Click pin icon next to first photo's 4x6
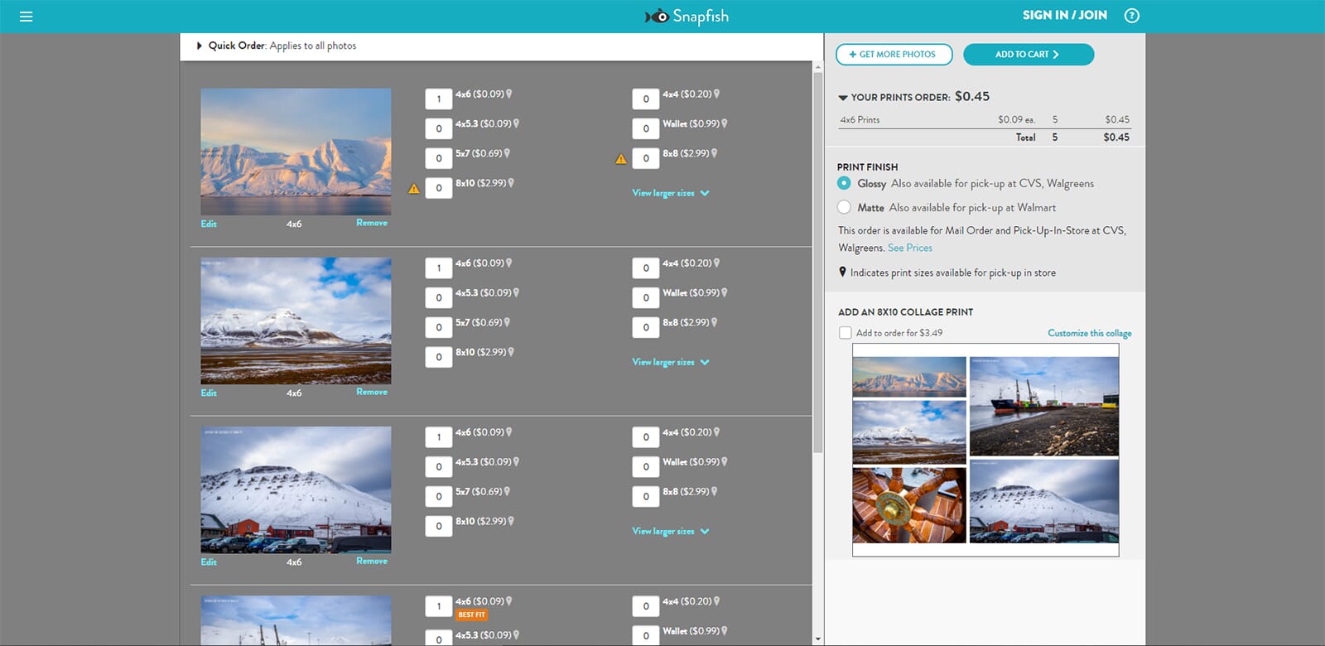 pos(509,94)
